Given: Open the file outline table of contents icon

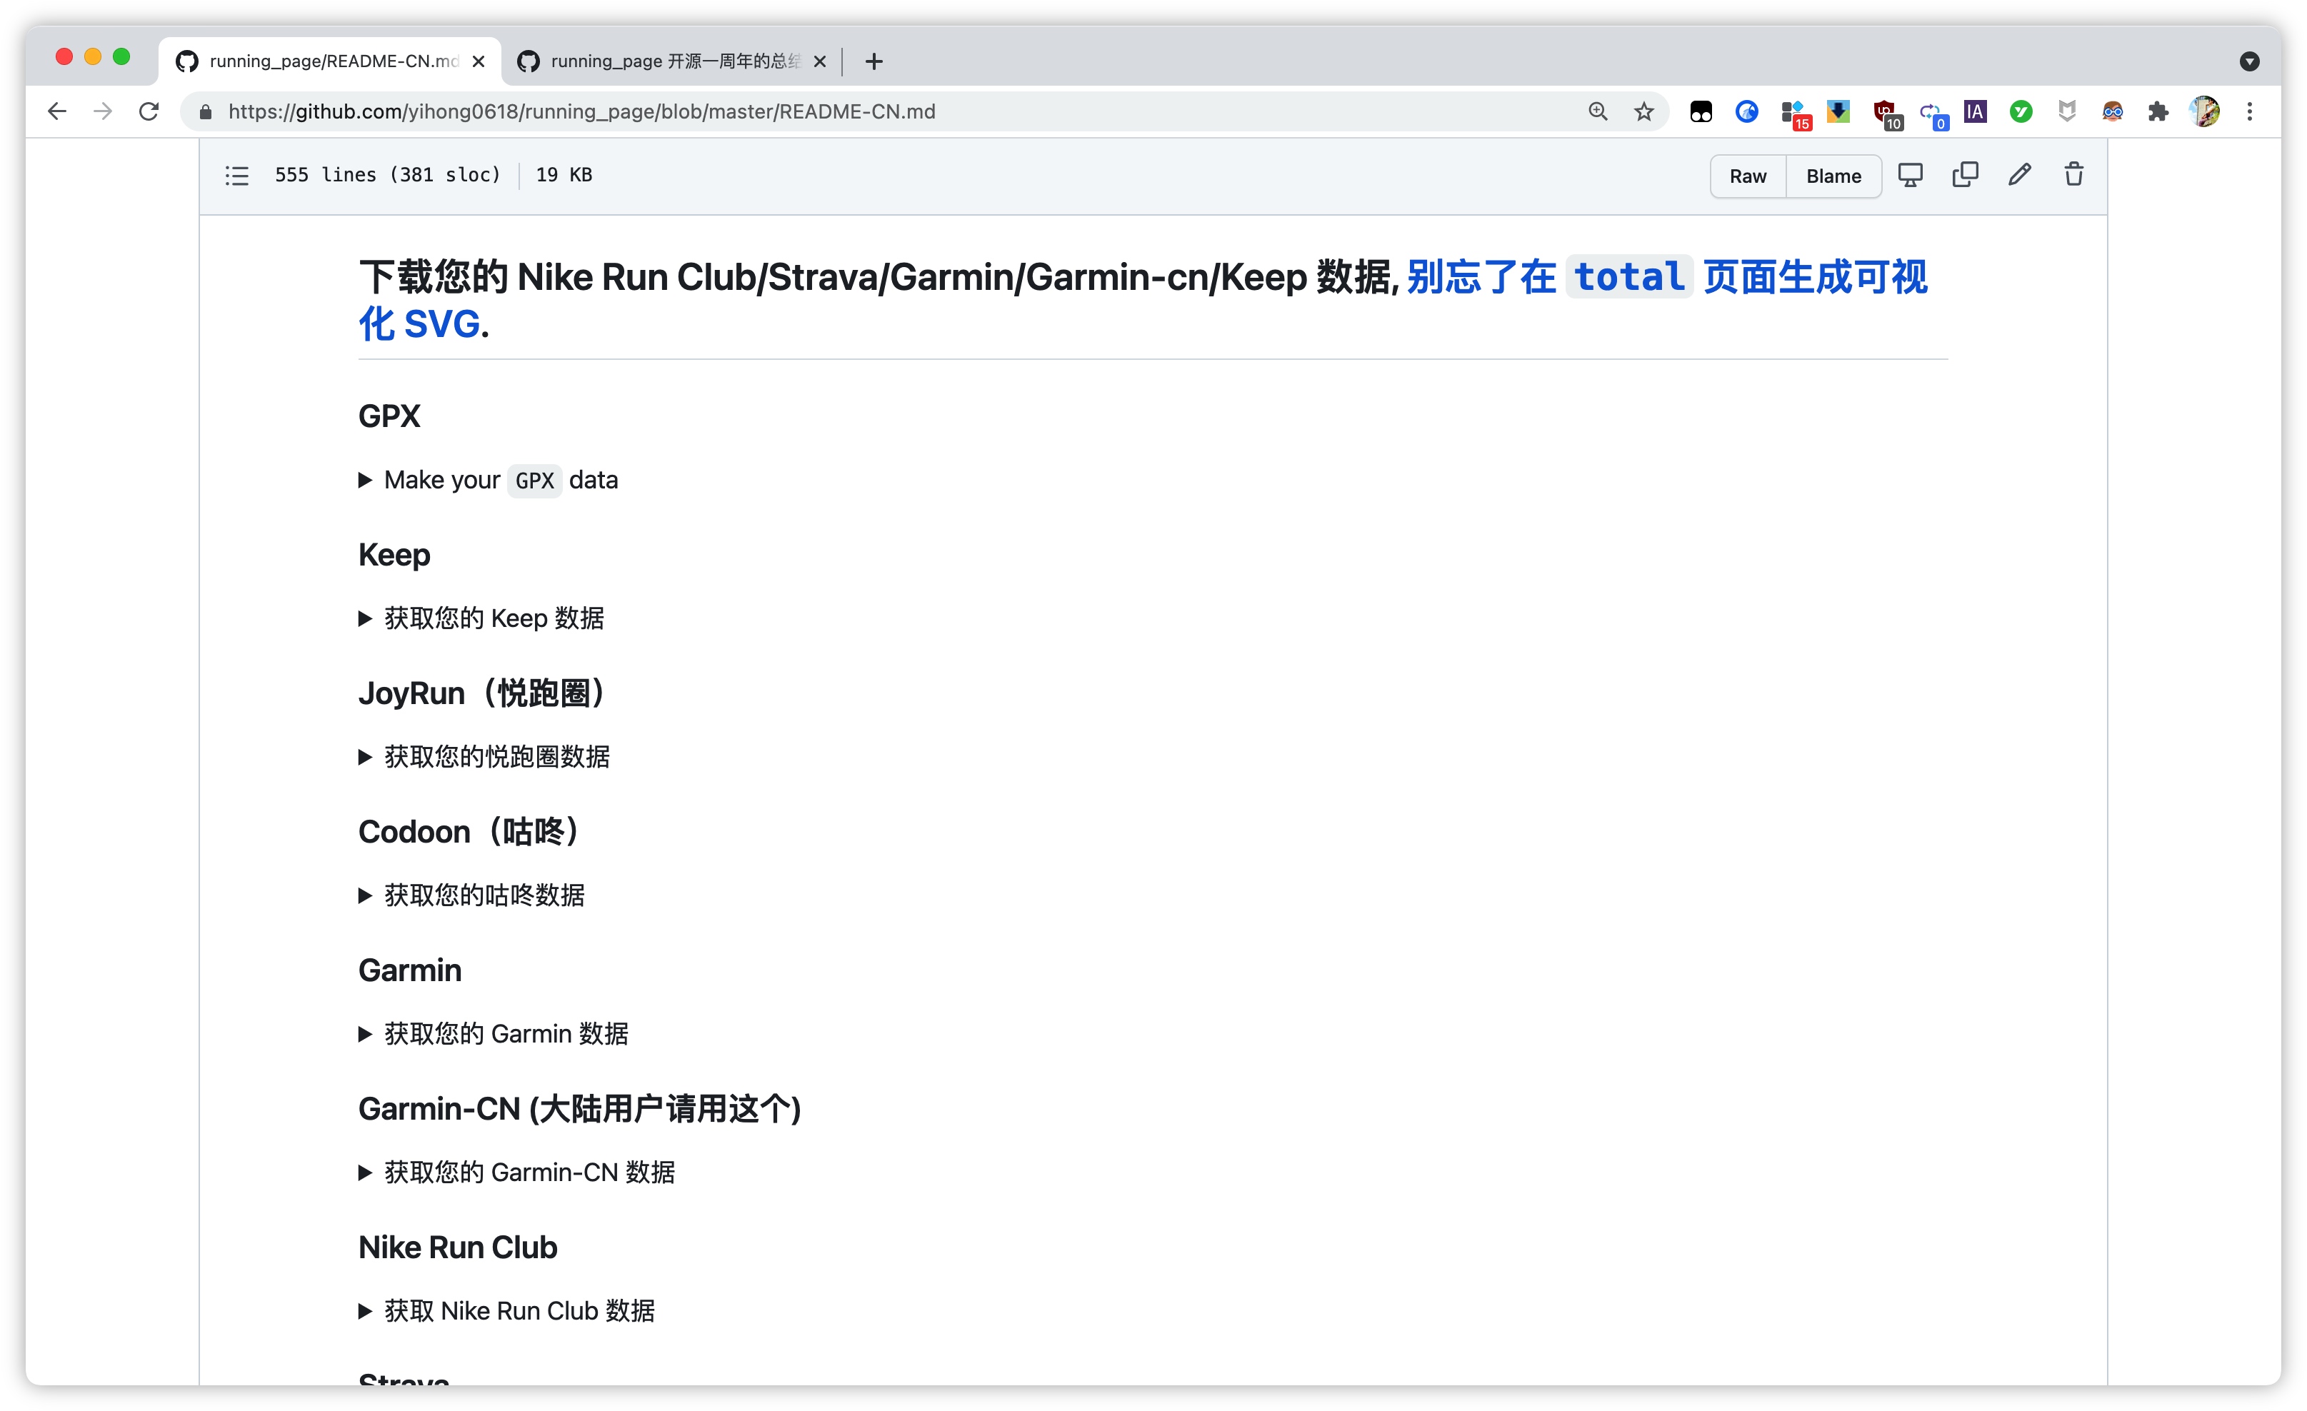Looking at the screenshot, I should tap(237, 175).
